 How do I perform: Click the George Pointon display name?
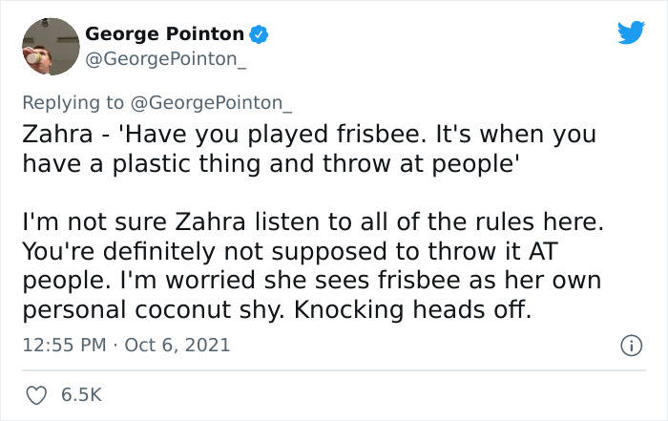point(164,34)
